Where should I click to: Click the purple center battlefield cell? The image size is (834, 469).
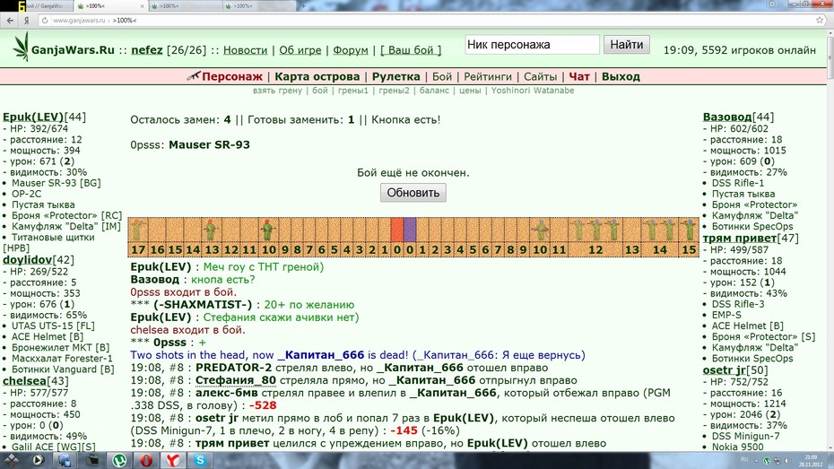point(410,230)
